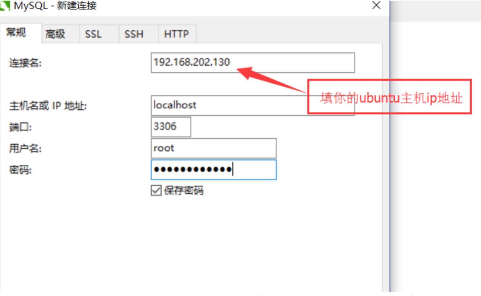
Task: Click the 主机名或 IP 地址: label
Action: [48, 106]
